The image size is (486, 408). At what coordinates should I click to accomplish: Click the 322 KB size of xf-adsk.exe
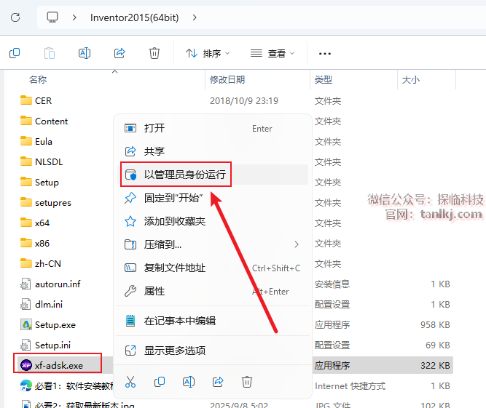click(x=435, y=366)
